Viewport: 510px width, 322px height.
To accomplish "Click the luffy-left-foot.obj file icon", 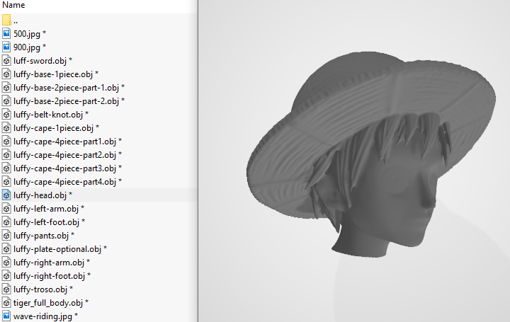I will point(6,222).
